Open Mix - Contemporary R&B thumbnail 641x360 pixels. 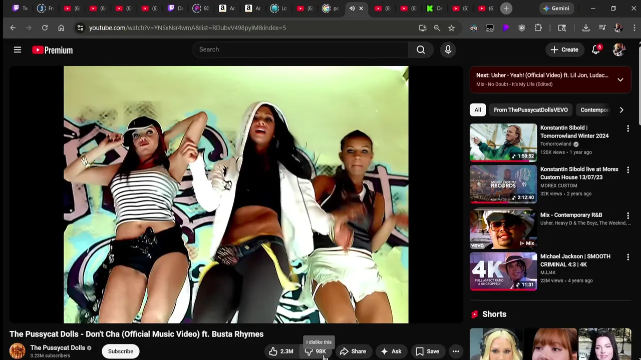coord(503,229)
